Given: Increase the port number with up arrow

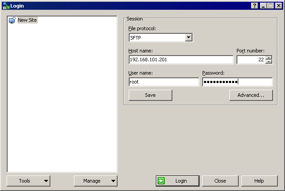Looking at the screenshot, I should 269,58.
